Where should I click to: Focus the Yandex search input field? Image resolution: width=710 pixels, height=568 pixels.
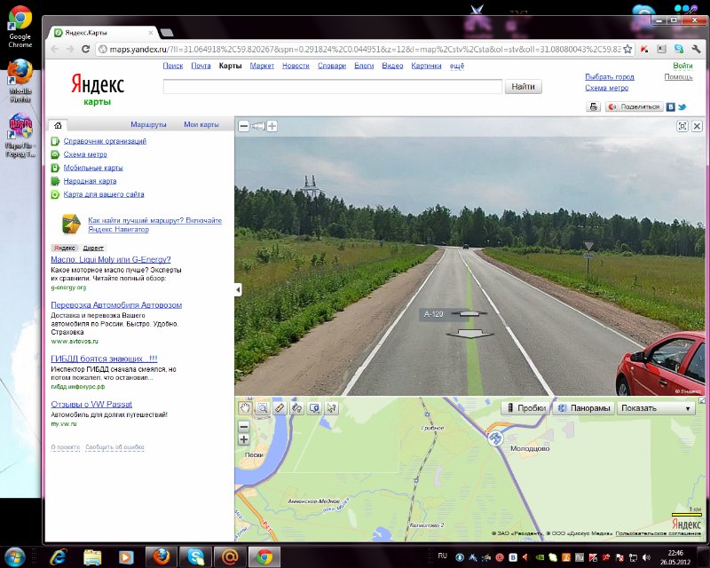click(x=333, y=86)
